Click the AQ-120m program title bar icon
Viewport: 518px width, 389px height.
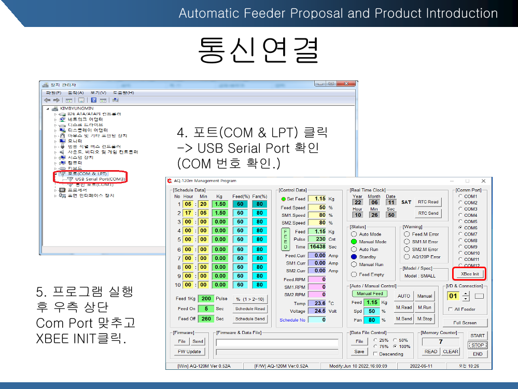(x=170, y=181)
